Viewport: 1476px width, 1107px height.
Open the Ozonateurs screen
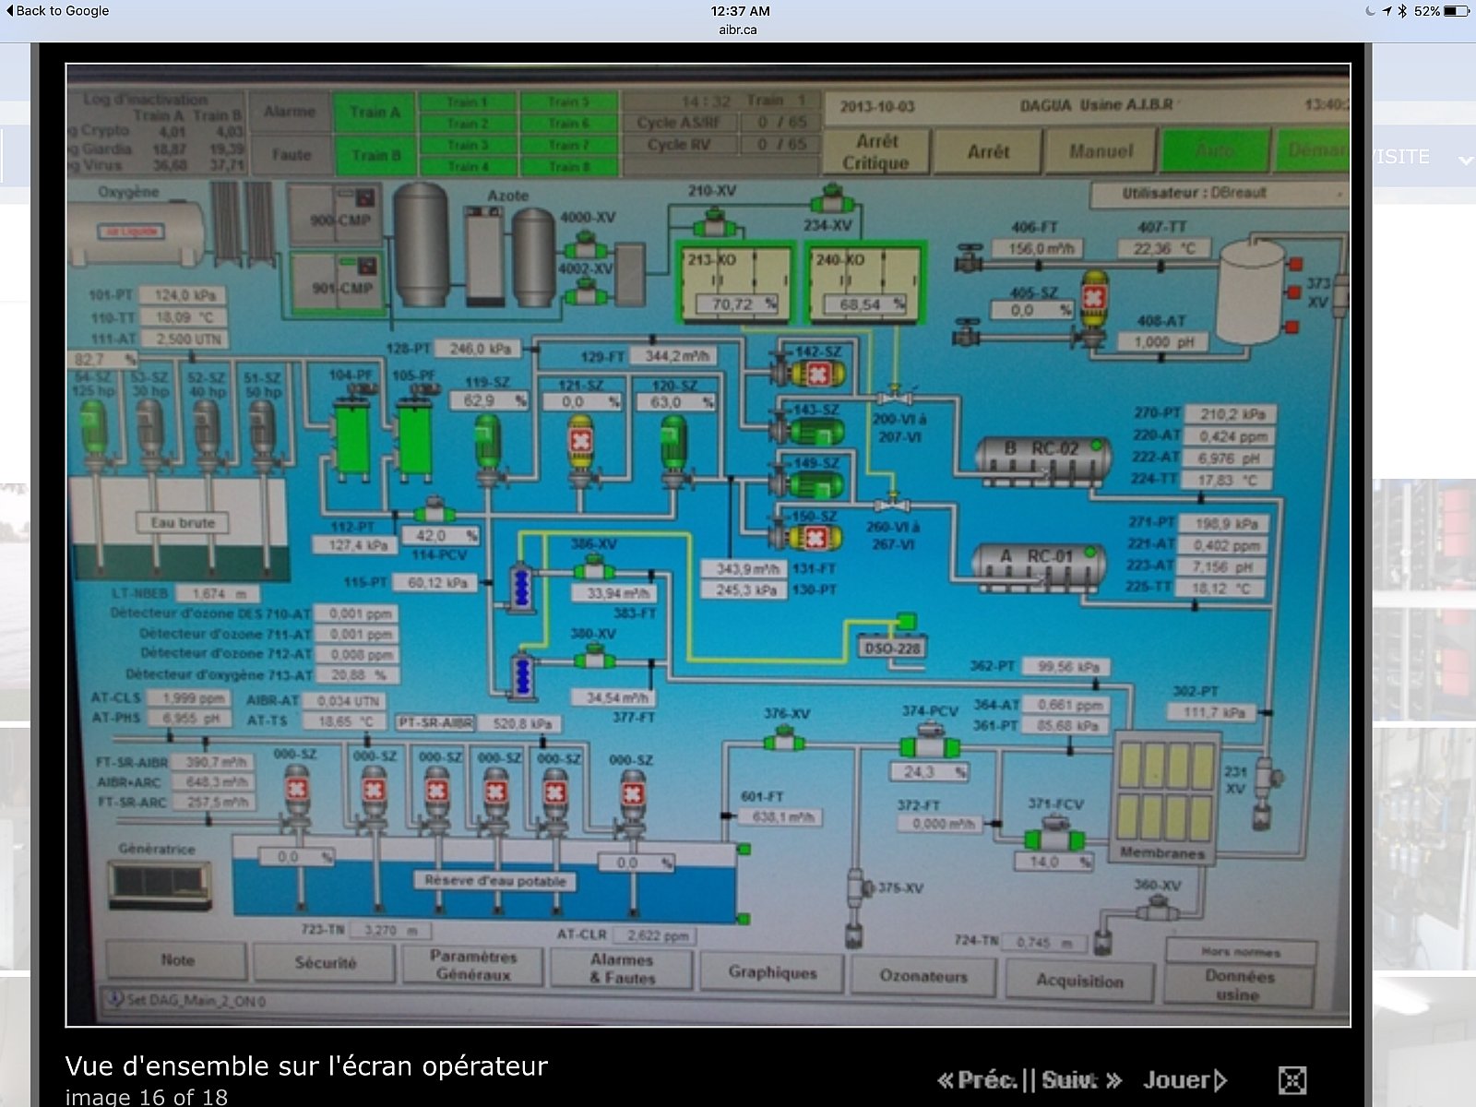(923, 976)
